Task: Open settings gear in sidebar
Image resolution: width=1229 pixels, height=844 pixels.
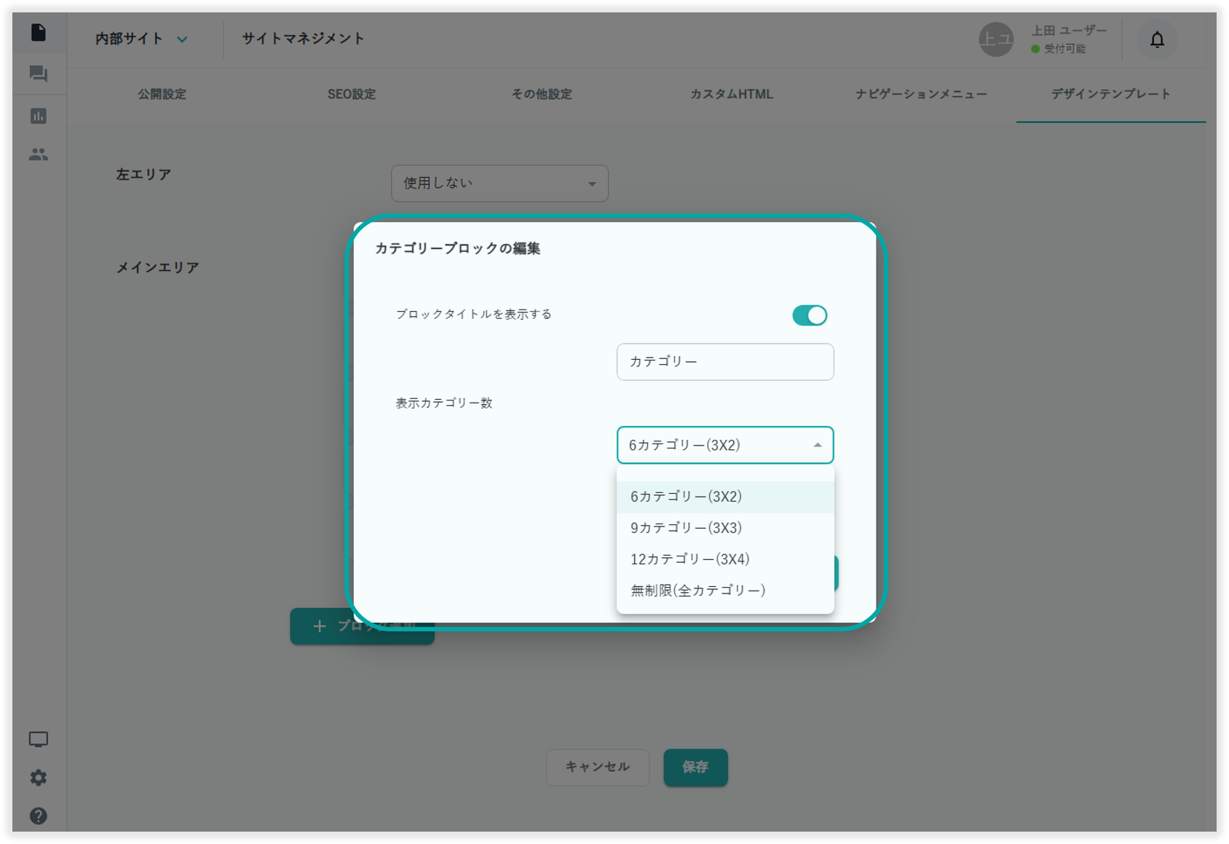Action: pos(39,778)
